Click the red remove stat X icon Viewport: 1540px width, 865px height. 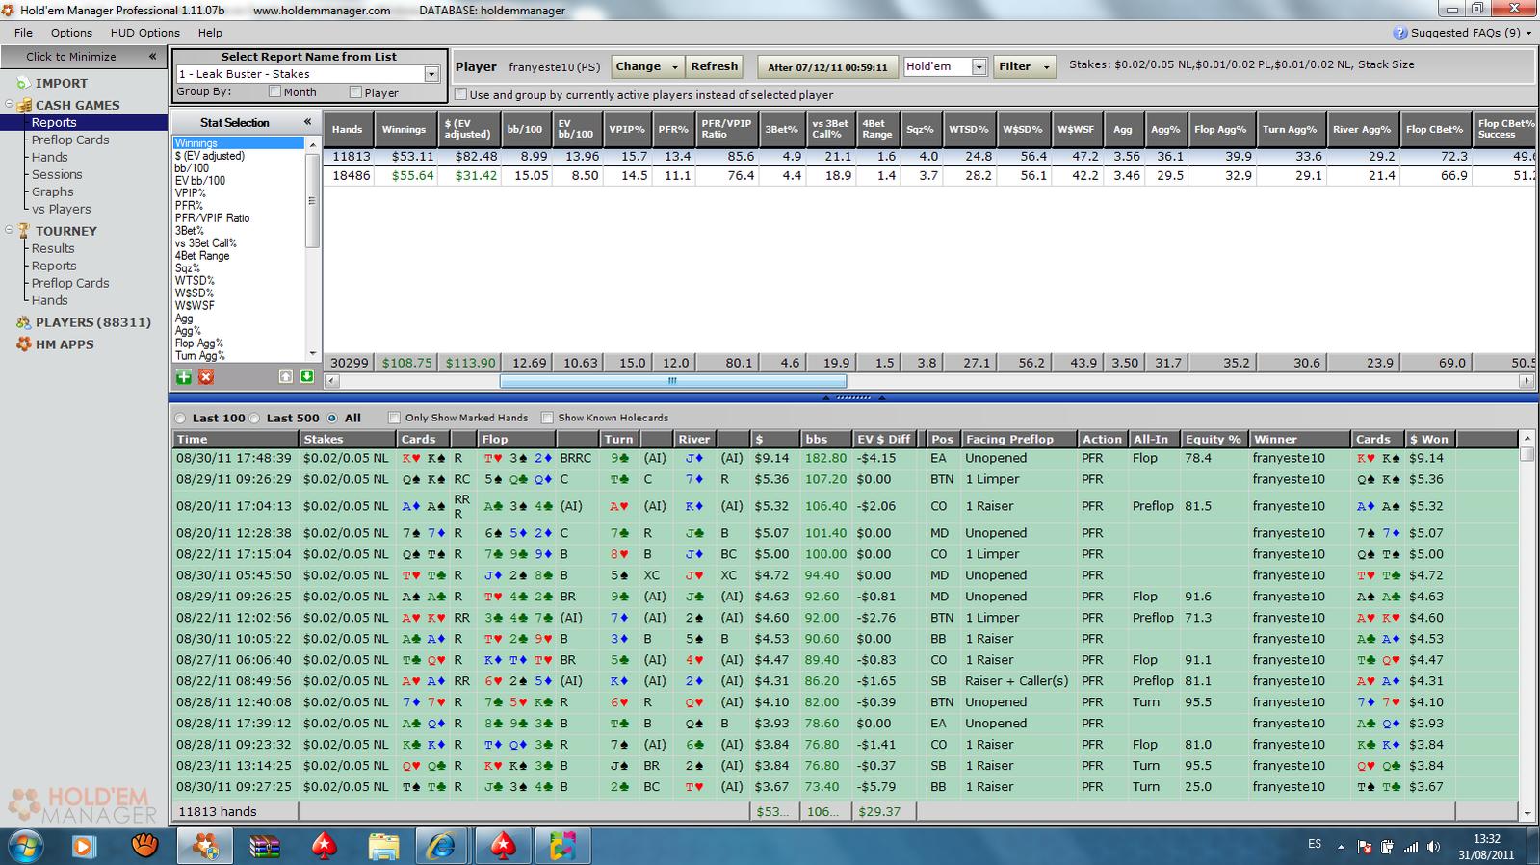pos(206,376)
